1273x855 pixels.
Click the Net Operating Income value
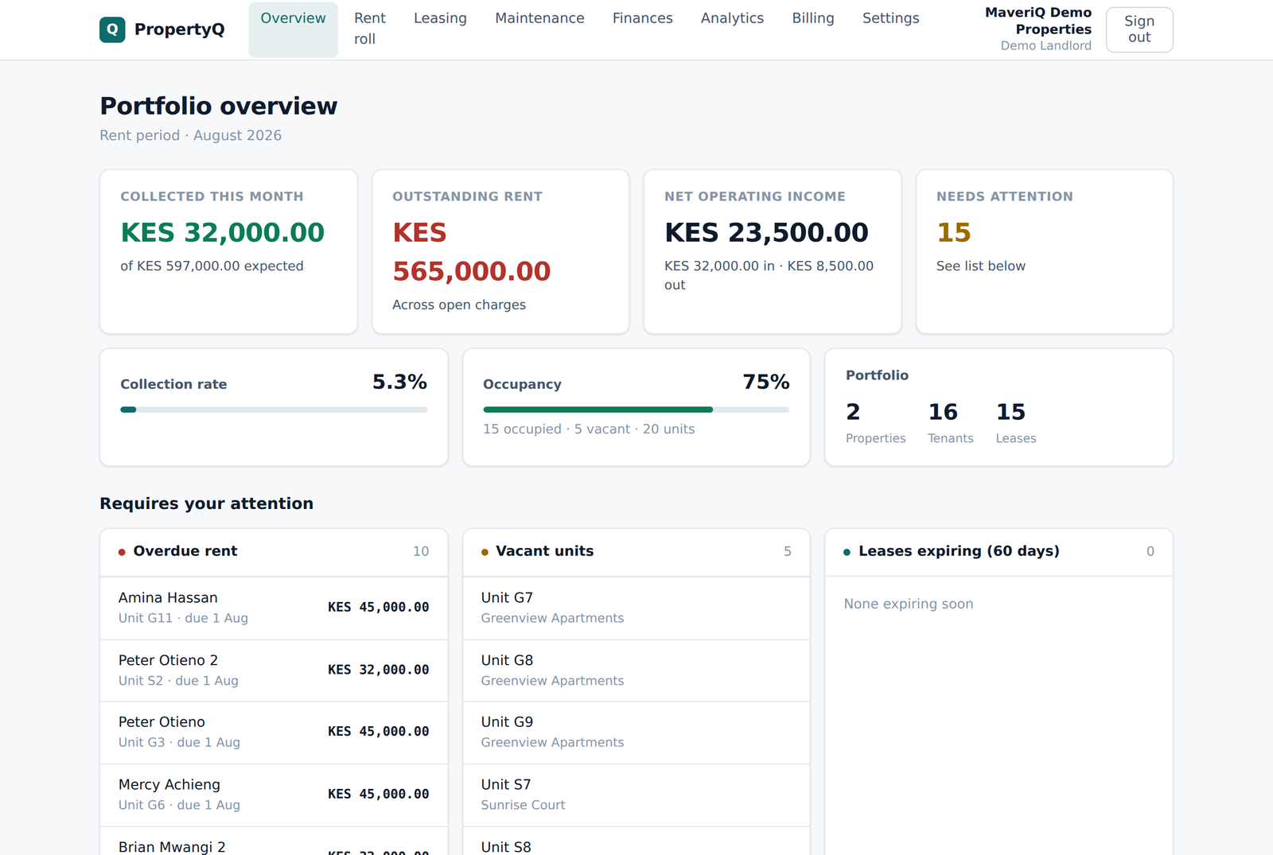point(766,232)
